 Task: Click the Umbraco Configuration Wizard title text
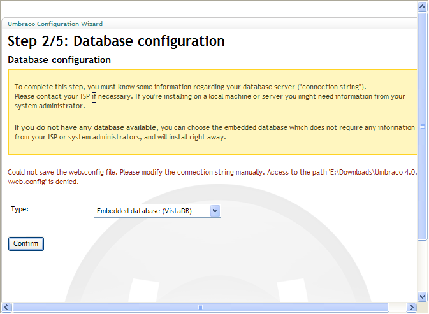(x=55, y=24)
